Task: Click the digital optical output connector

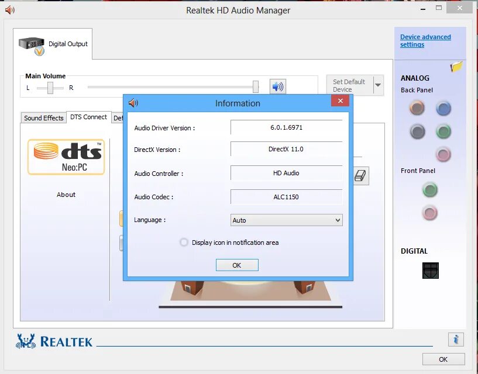Action: click(431, 271)
